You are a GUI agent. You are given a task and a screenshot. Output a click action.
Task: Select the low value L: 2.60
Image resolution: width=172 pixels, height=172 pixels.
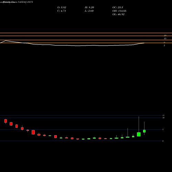[x=89, y=11]
